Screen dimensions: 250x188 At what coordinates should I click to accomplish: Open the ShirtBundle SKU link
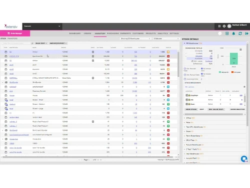pos(13,82)
